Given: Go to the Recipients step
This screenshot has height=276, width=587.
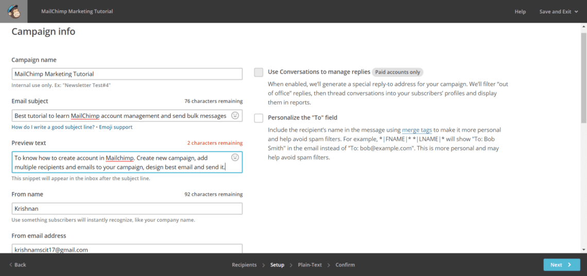Looking at the screenshot, I should [x=244, y=265].
